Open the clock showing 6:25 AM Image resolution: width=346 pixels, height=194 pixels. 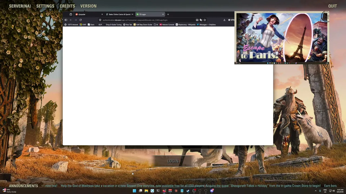tap(340, 191)
